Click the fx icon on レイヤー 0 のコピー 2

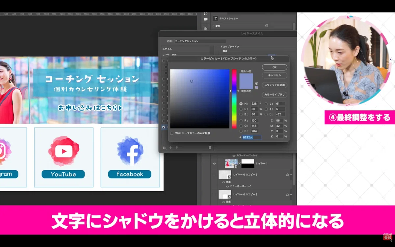coord(287,195)
